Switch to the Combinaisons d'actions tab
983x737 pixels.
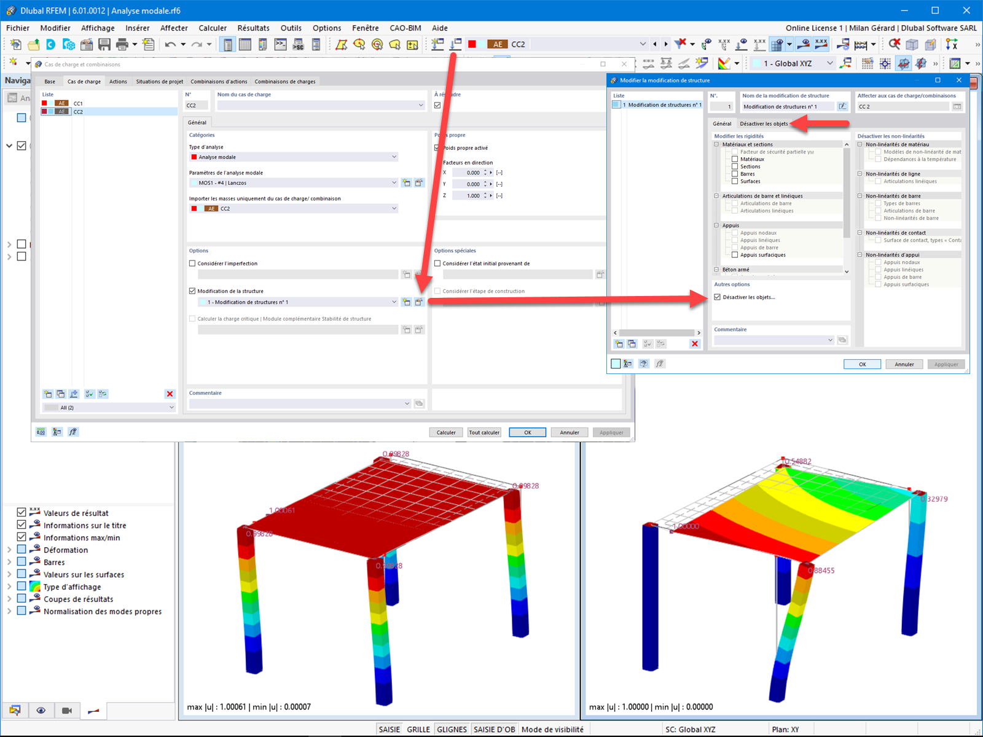219,81
